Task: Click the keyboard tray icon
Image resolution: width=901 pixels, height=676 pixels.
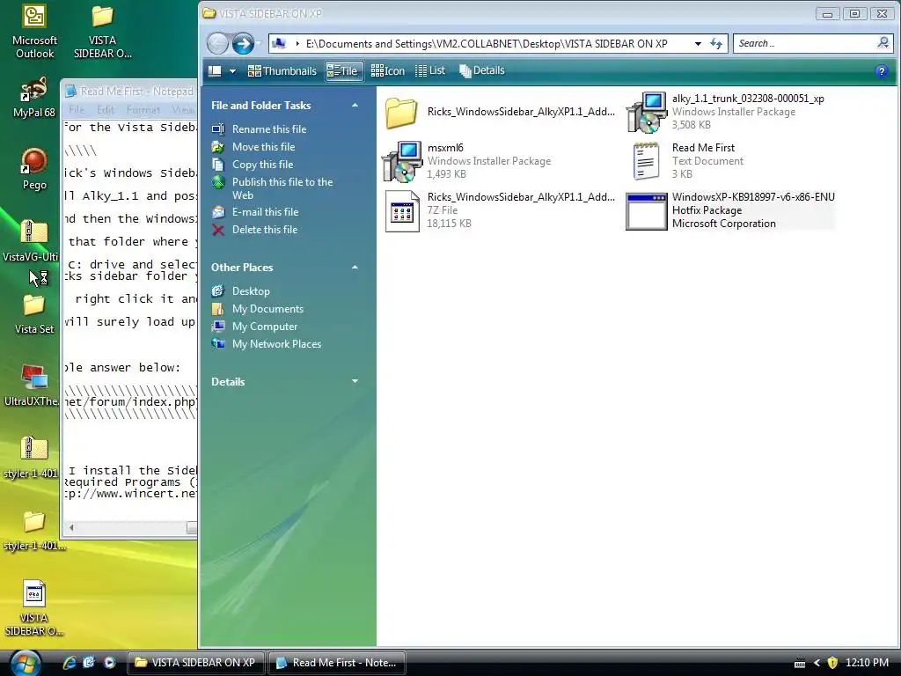Action: pyautogui.click(x=799, y=664)
